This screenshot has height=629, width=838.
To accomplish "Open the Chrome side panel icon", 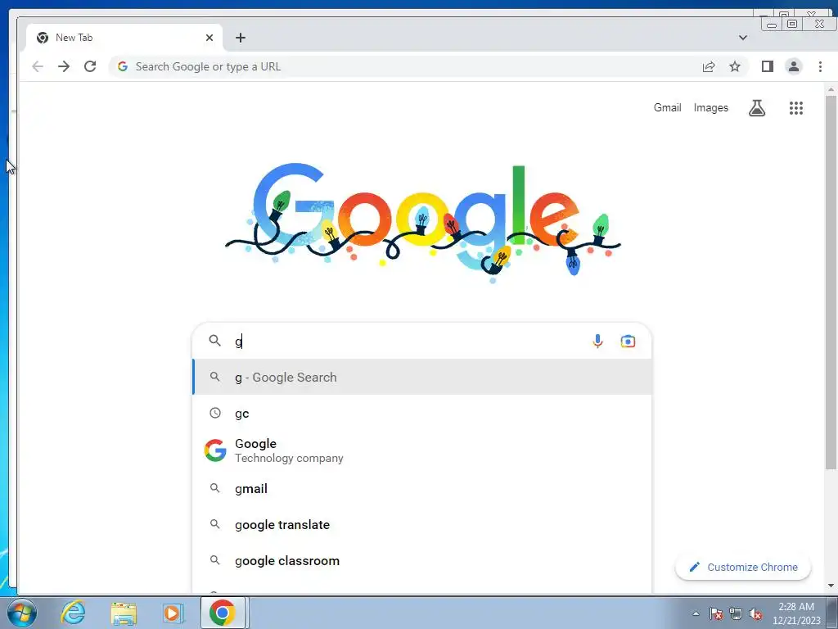I will [x=768, y=66].
